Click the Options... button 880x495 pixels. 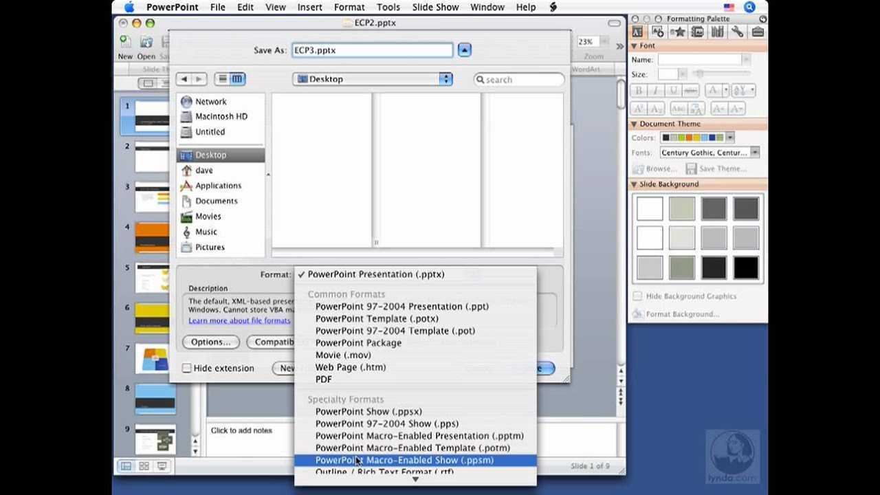(x=210, y=342)
